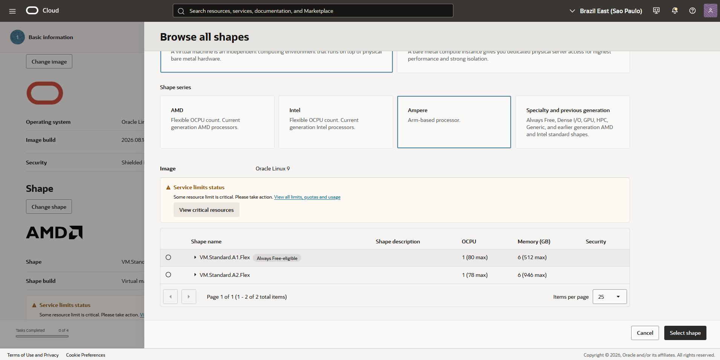This screenshot has height=360, width=720.
Task: Click the Memory (GB) column header
Action: point(534,242)
